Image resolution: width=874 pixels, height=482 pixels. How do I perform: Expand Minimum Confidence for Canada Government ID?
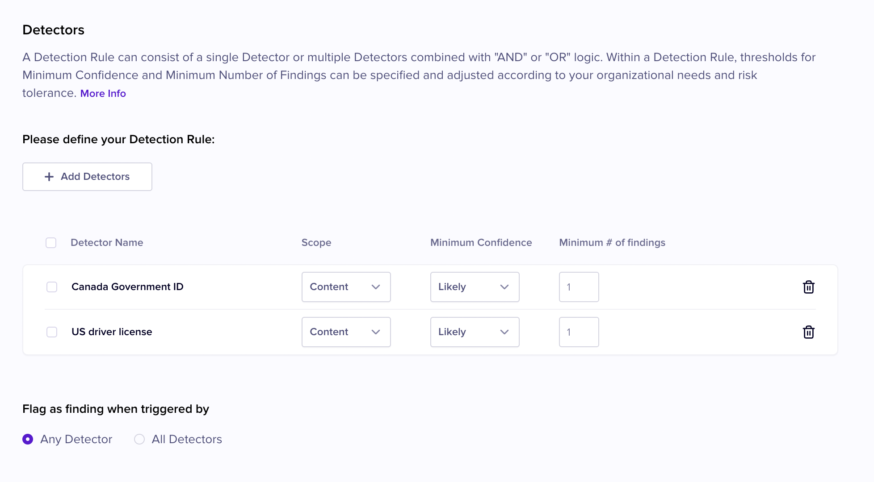point(475,287)
